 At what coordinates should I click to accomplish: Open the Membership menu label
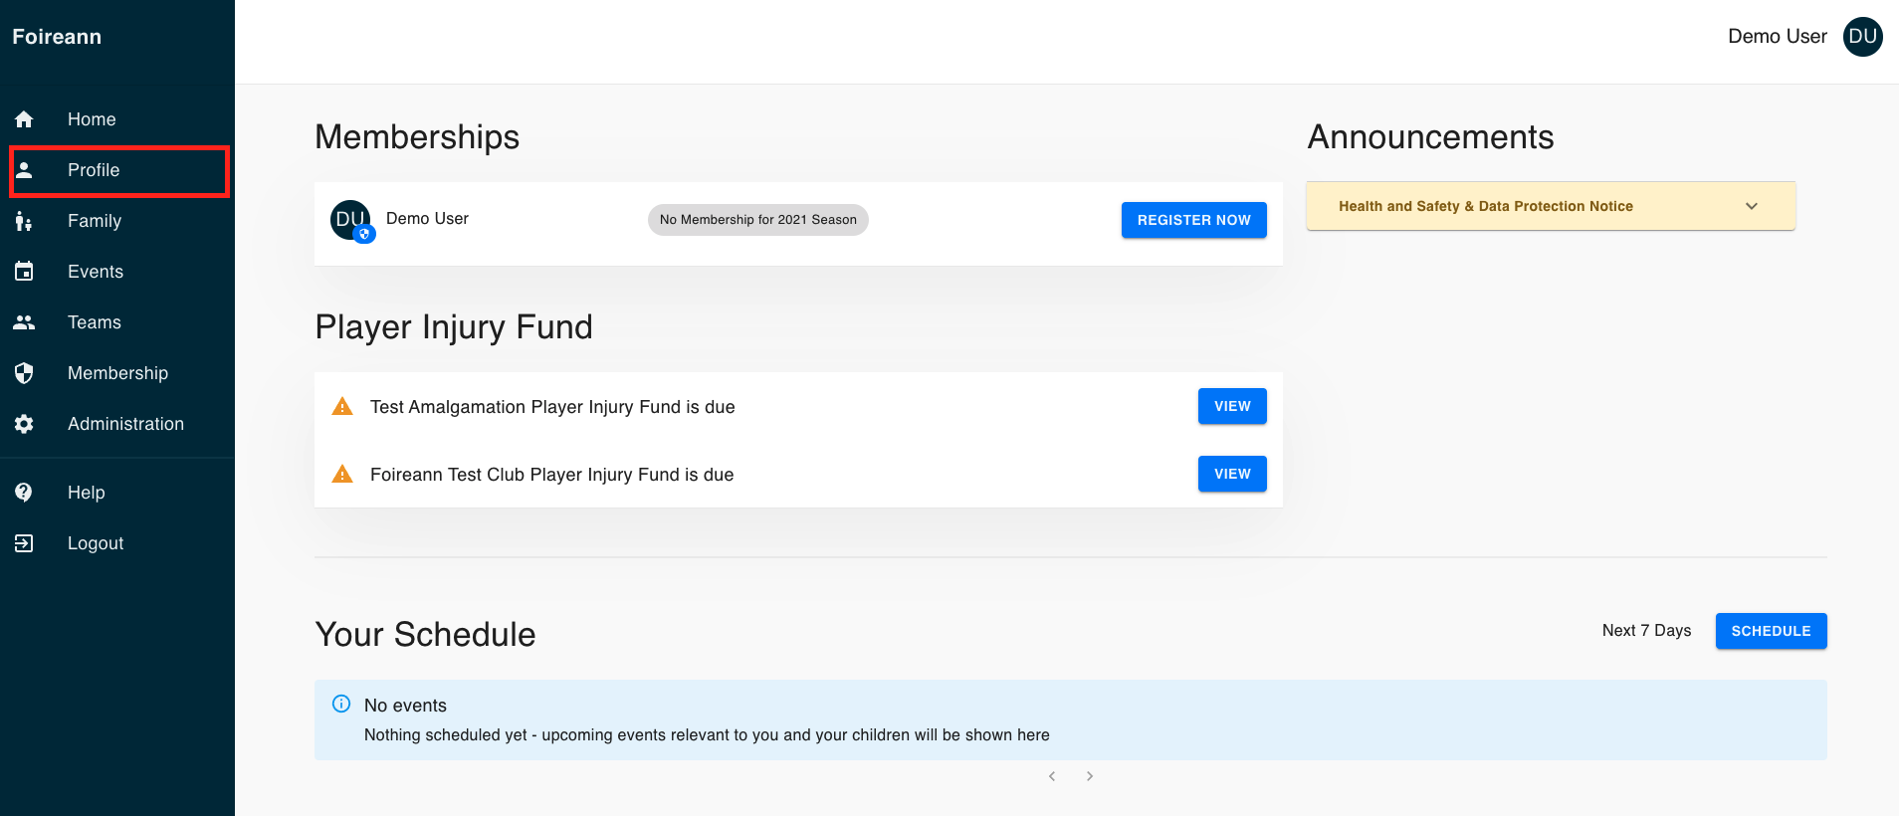[x=117, y=373]
